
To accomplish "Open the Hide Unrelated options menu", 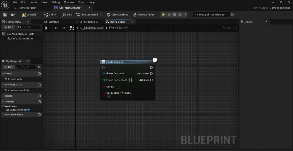I will (x=101, y=15).
